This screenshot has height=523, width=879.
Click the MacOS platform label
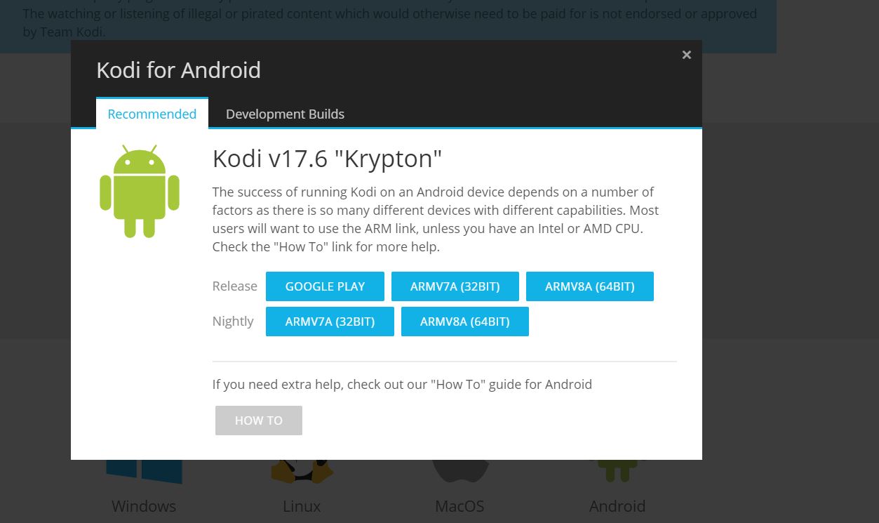coord(459,505)
